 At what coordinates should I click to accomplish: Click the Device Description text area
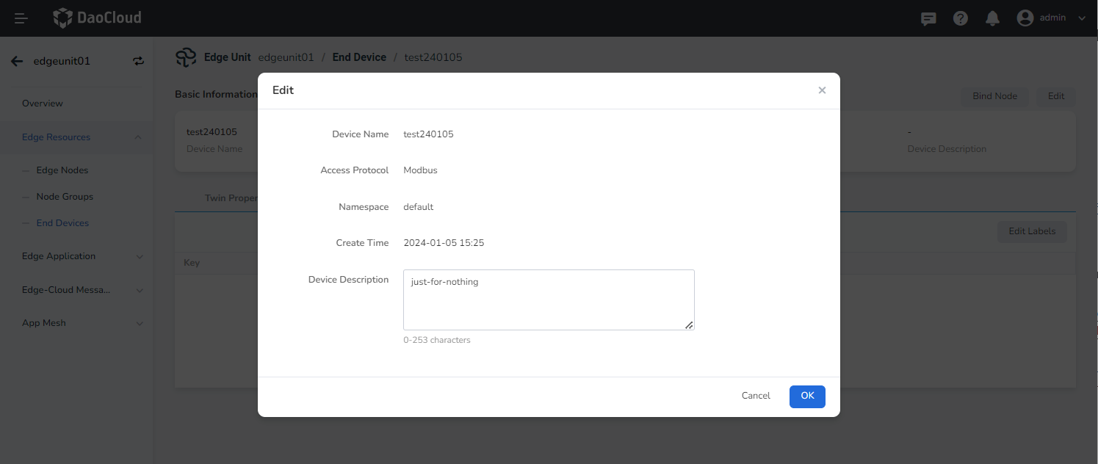tap(548, 300)
